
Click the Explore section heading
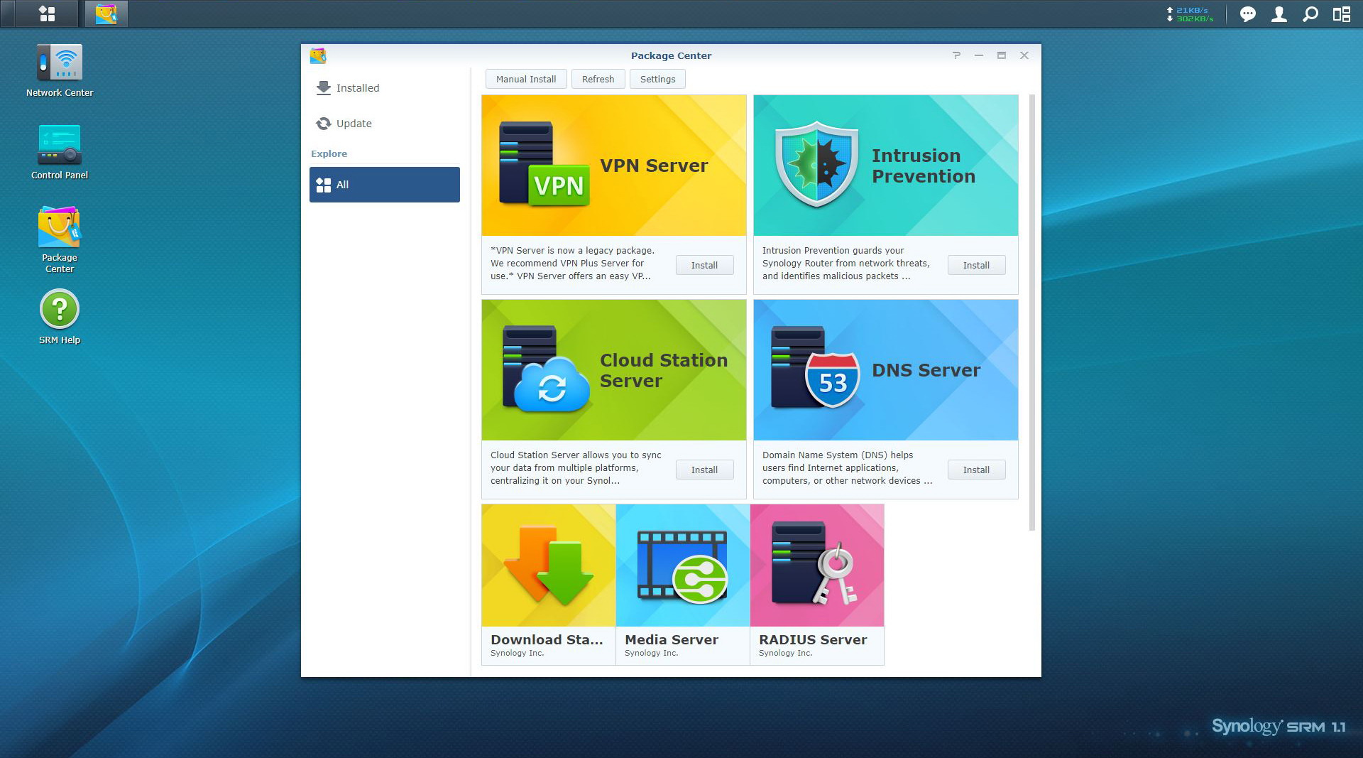pyautogui.click(x=329, y=153)
